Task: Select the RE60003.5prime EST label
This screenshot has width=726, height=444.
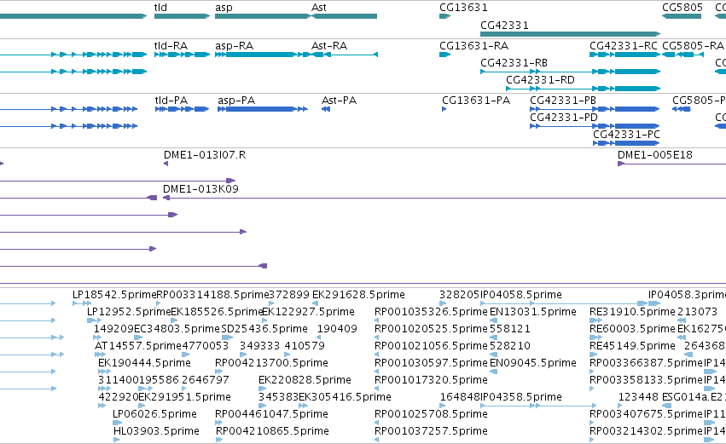Action: coord(632,329)
